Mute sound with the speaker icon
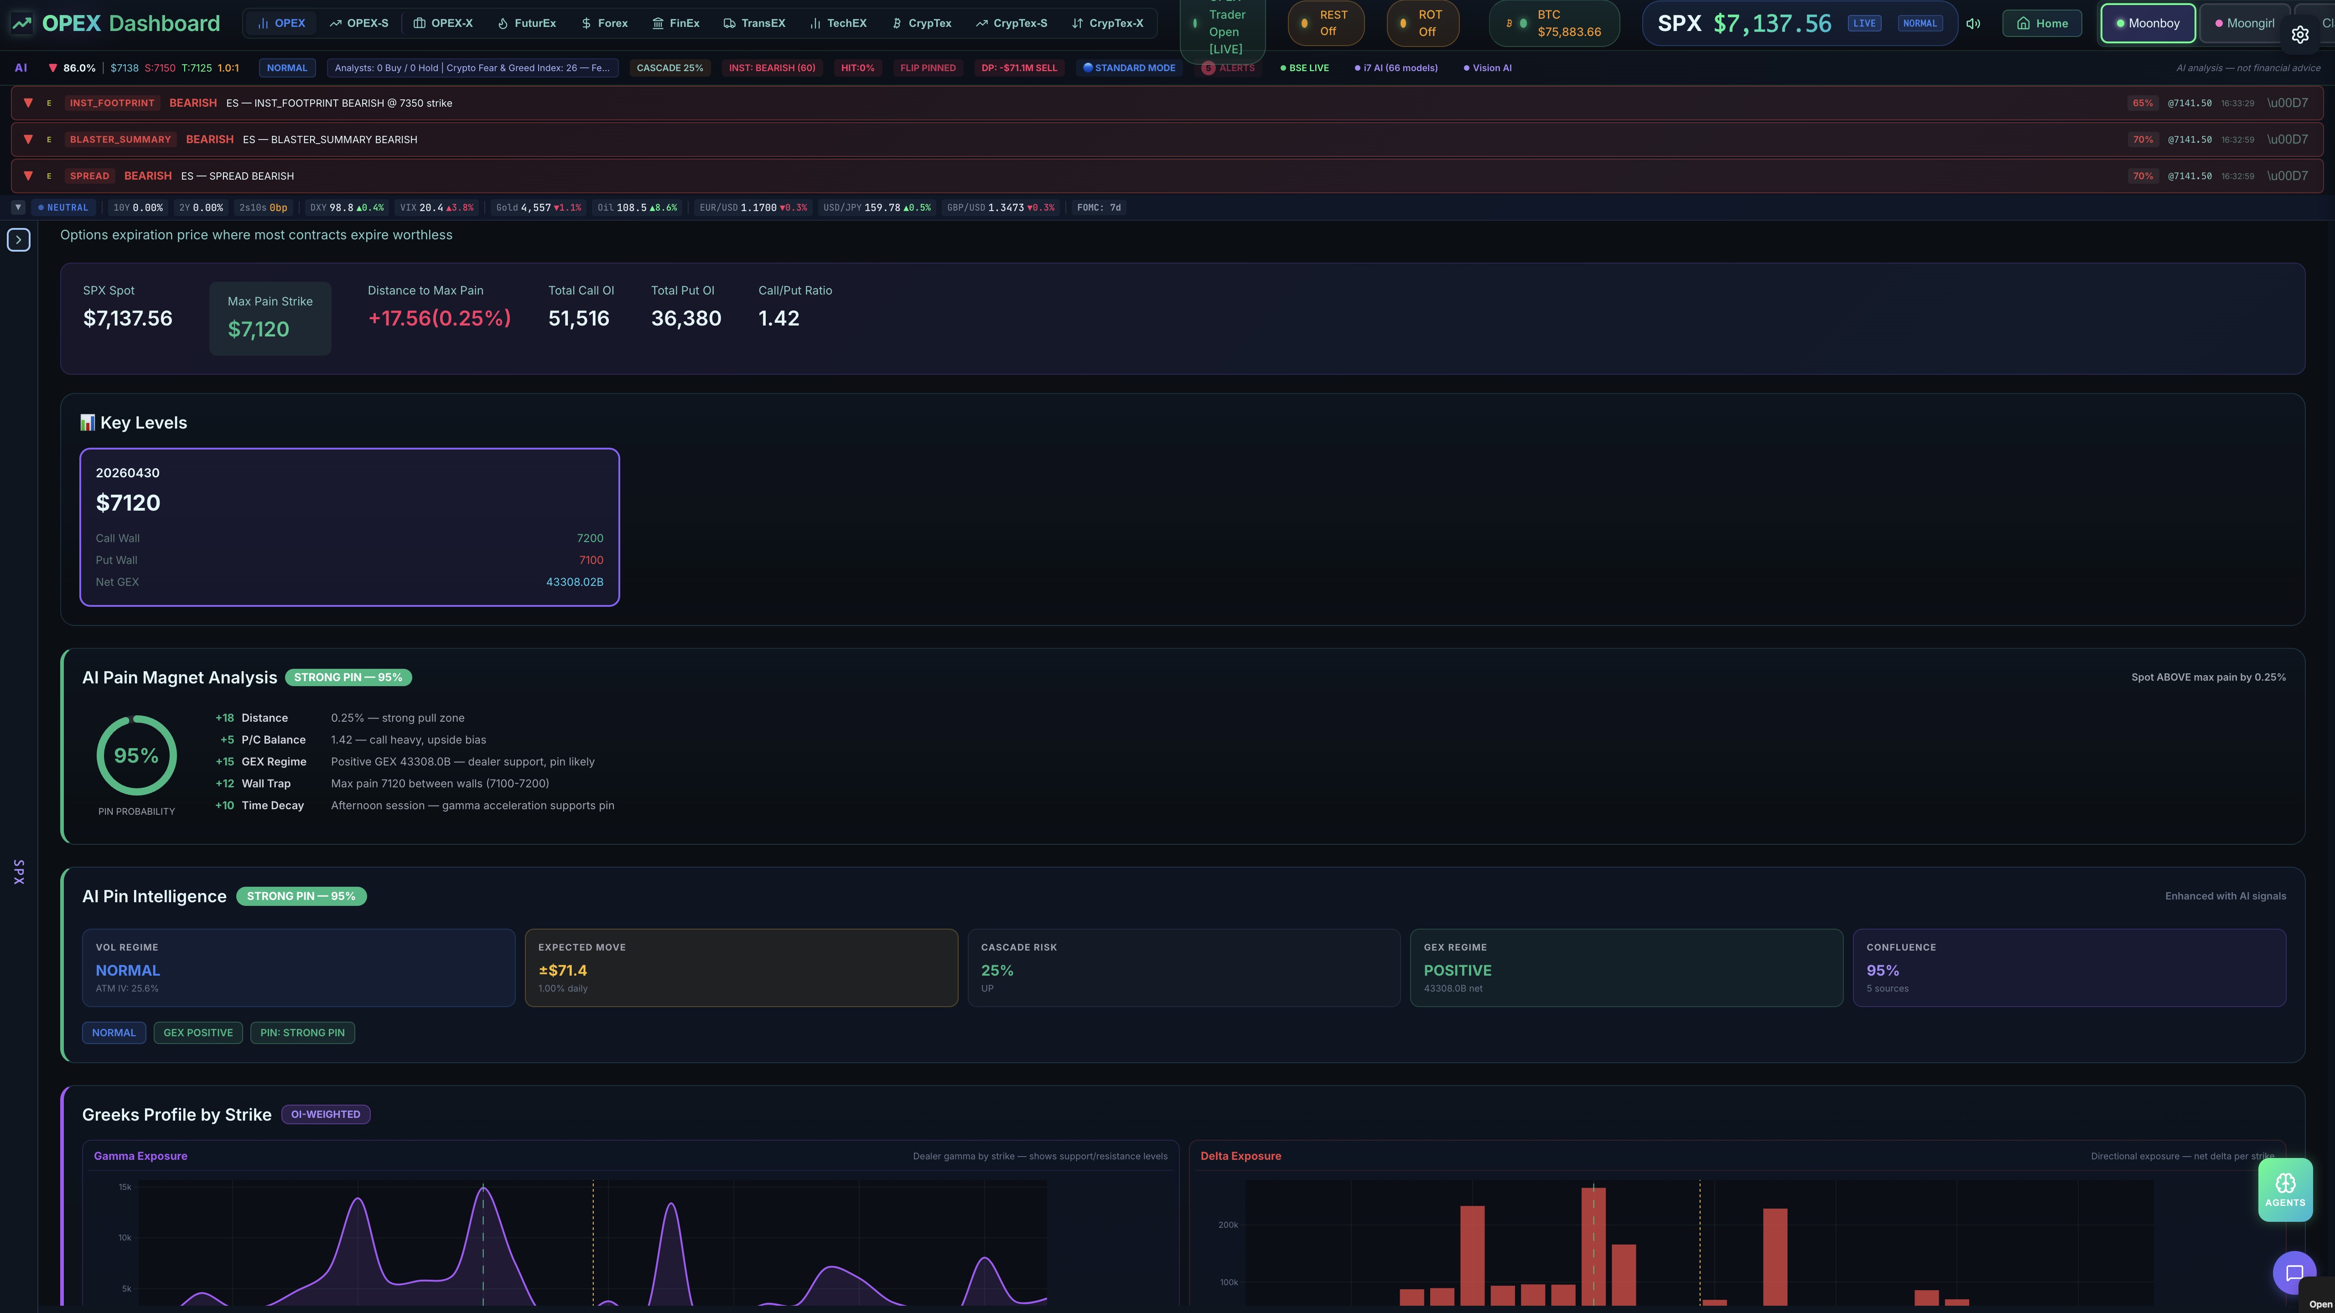 click(x=1973, y=24)
